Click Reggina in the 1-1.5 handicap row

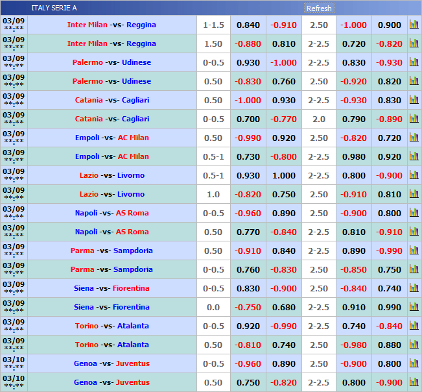click(141, 25)
